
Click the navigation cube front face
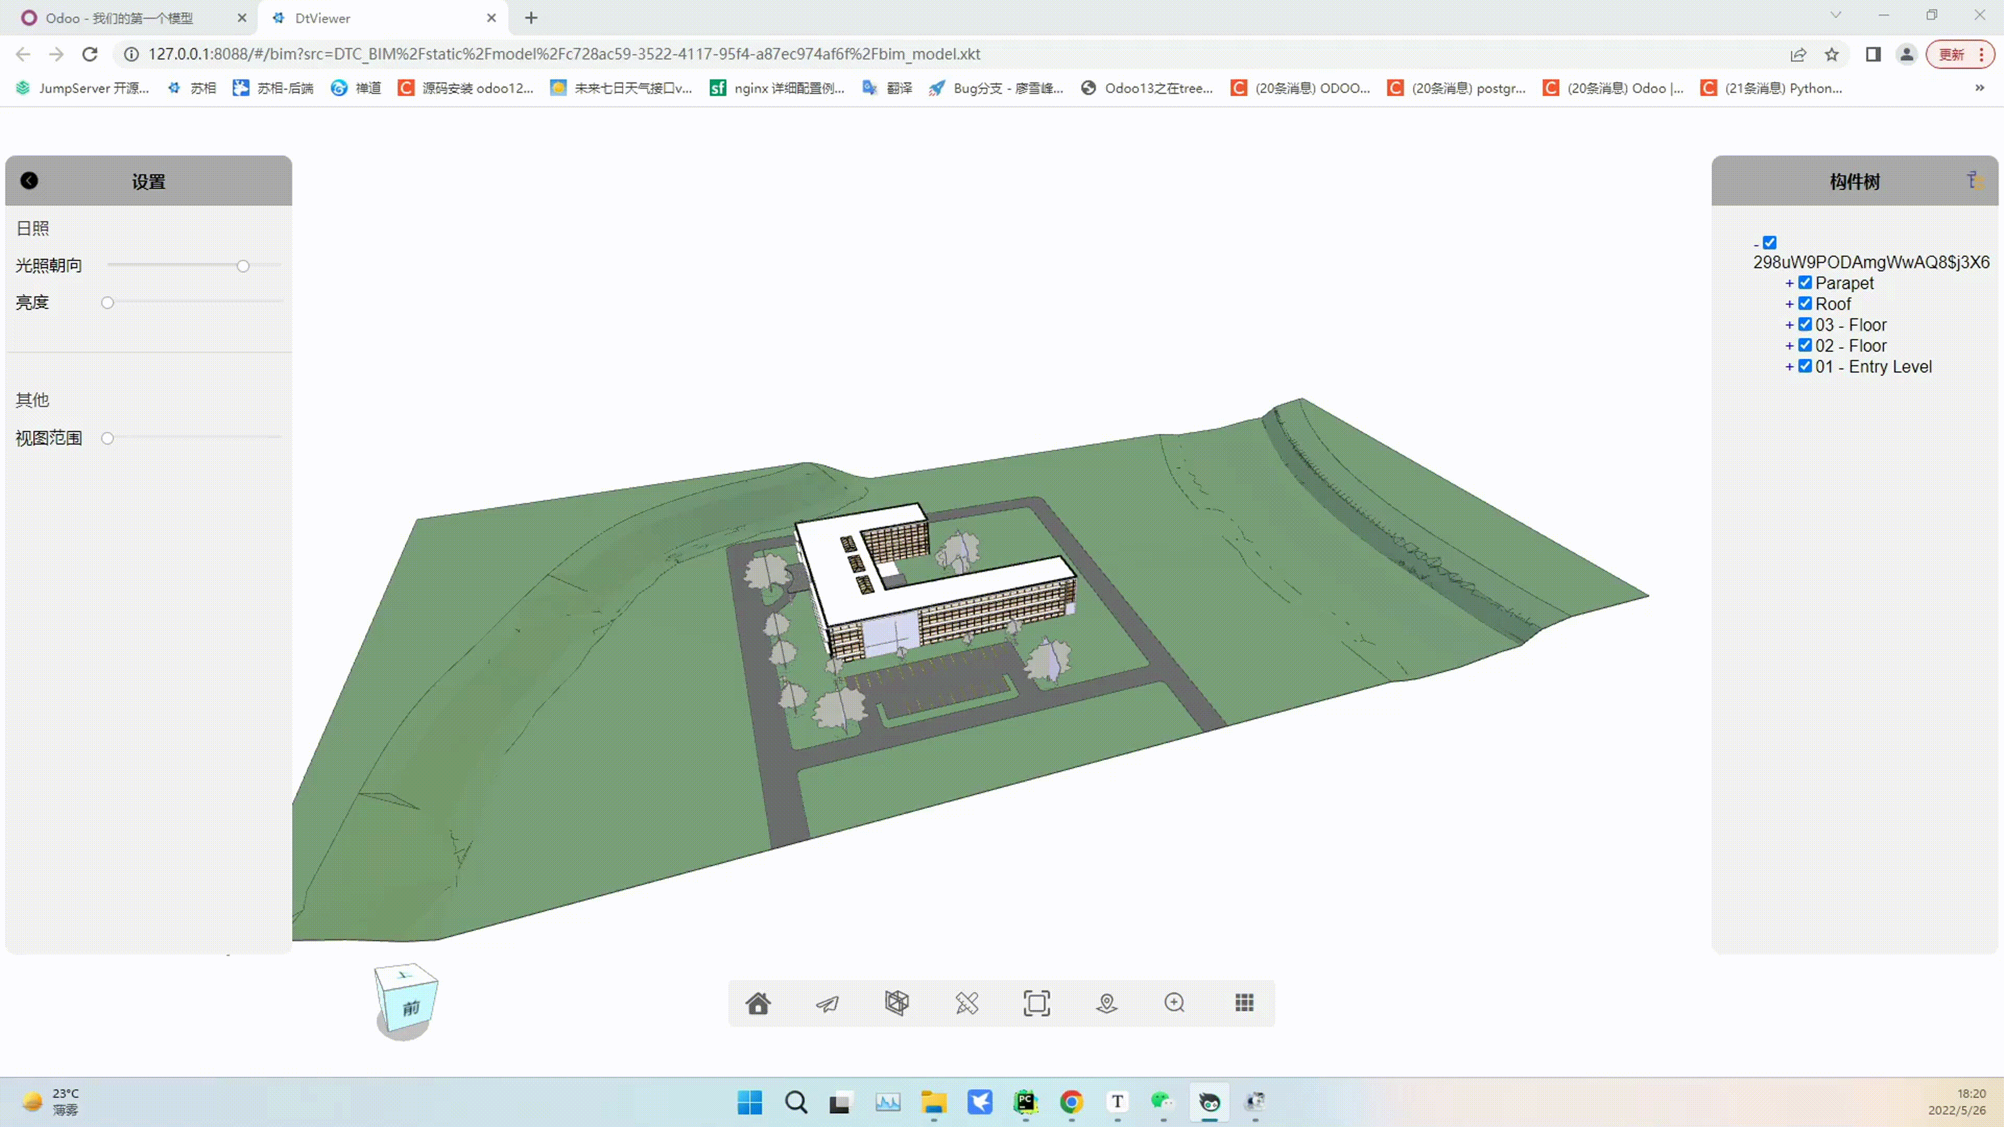tap(411, 1008)
